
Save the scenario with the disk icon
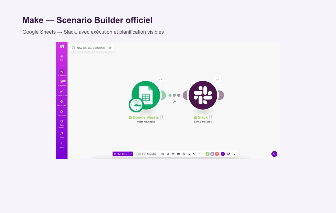tap(163, 154)
